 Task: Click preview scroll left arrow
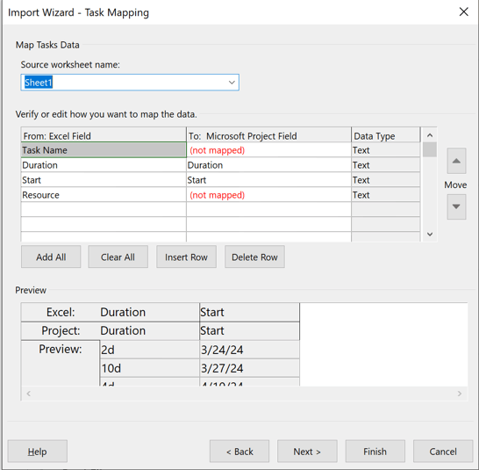click(x=28, y=394)
